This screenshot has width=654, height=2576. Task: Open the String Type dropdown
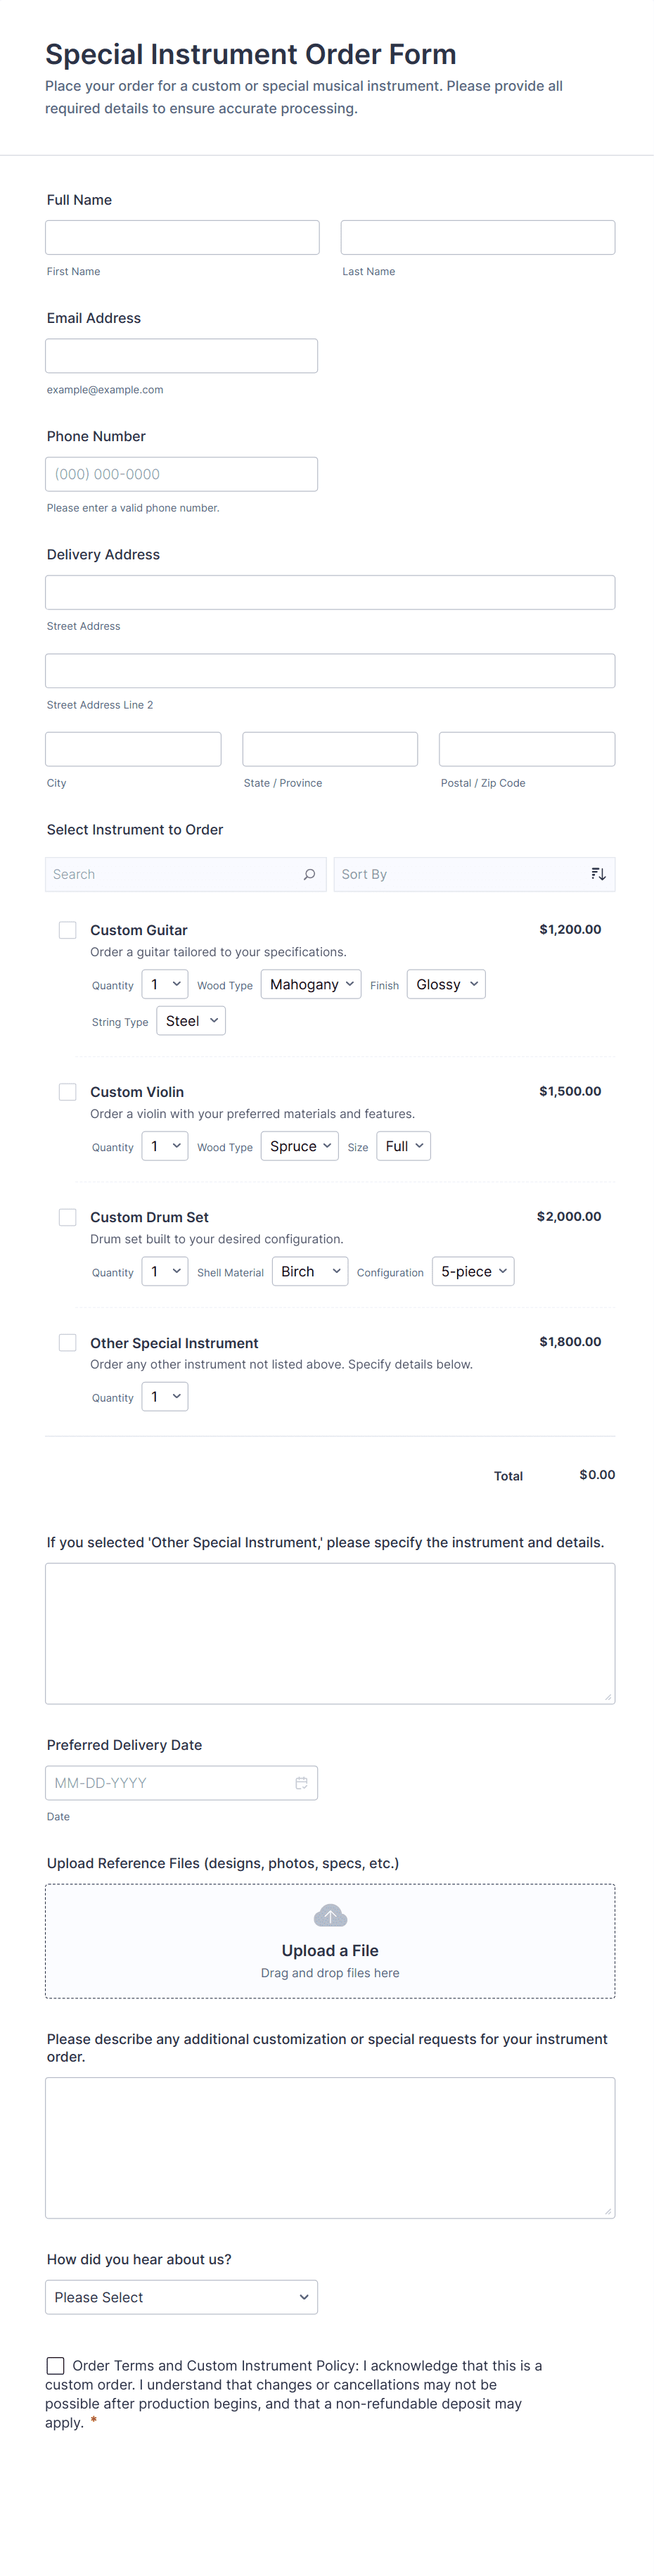(x=191, y=1021)
